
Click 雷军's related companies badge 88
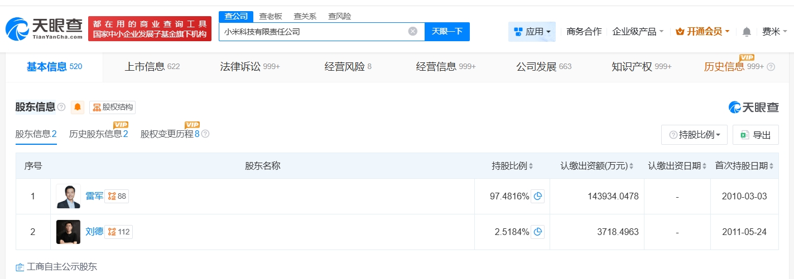click(x=117, y=196)
